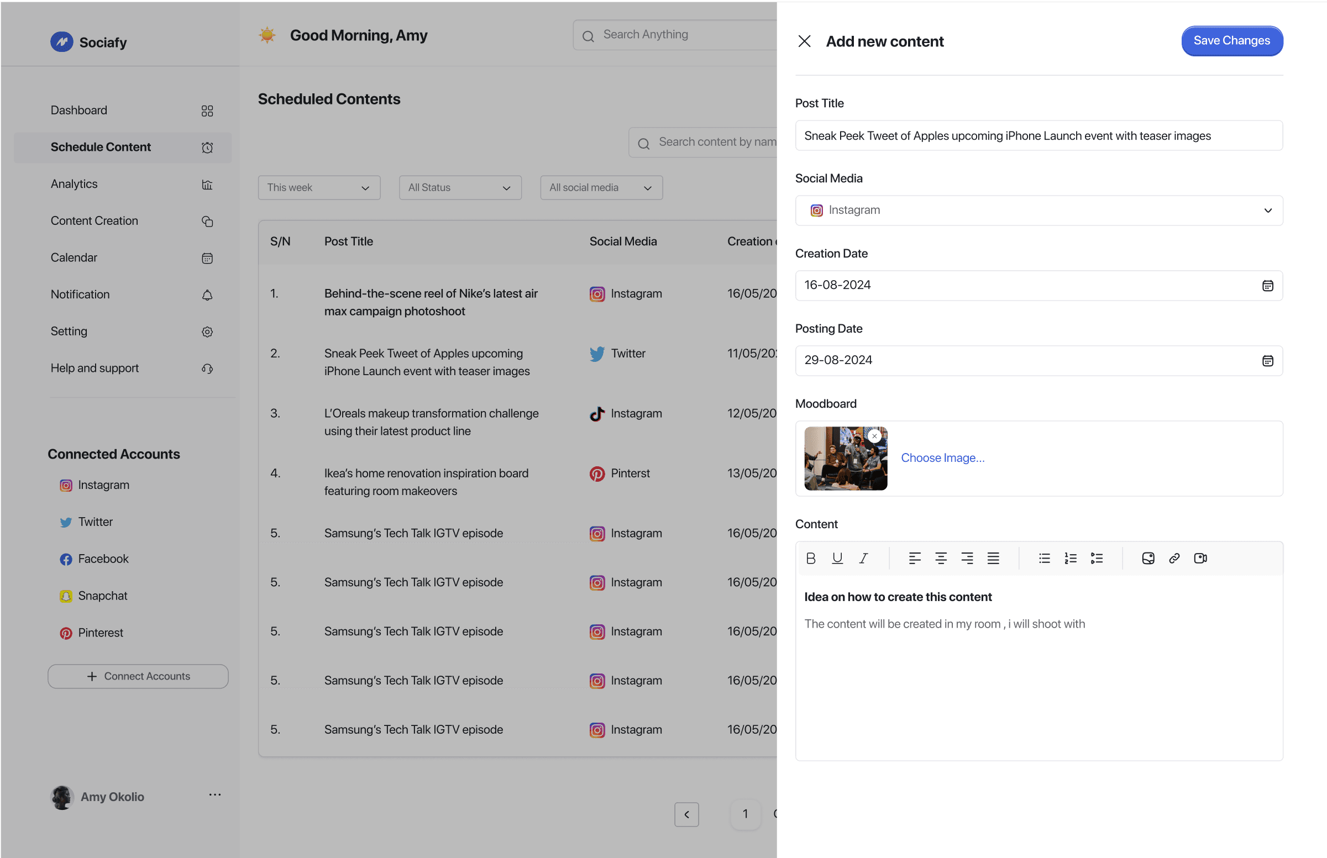Toggle bold formatting in content editor
This screenshot has height=858, width=1327.
[811, 558]
